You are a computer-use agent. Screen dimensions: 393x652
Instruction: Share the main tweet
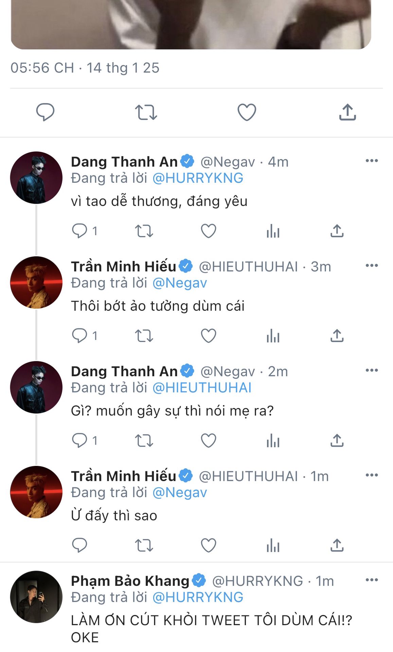tap(347, 112)
